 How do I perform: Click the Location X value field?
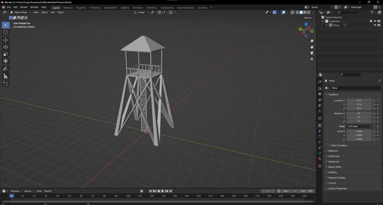point(359,100)
